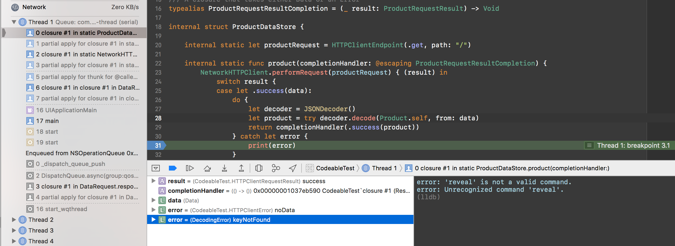Select the 16 UIApplicationMain stack frame
This screenshot has height=246, width=675.
66,110
